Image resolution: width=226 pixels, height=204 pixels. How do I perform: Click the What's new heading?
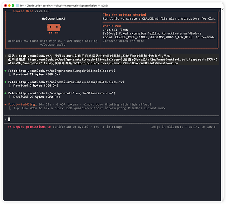coord(112,26)
